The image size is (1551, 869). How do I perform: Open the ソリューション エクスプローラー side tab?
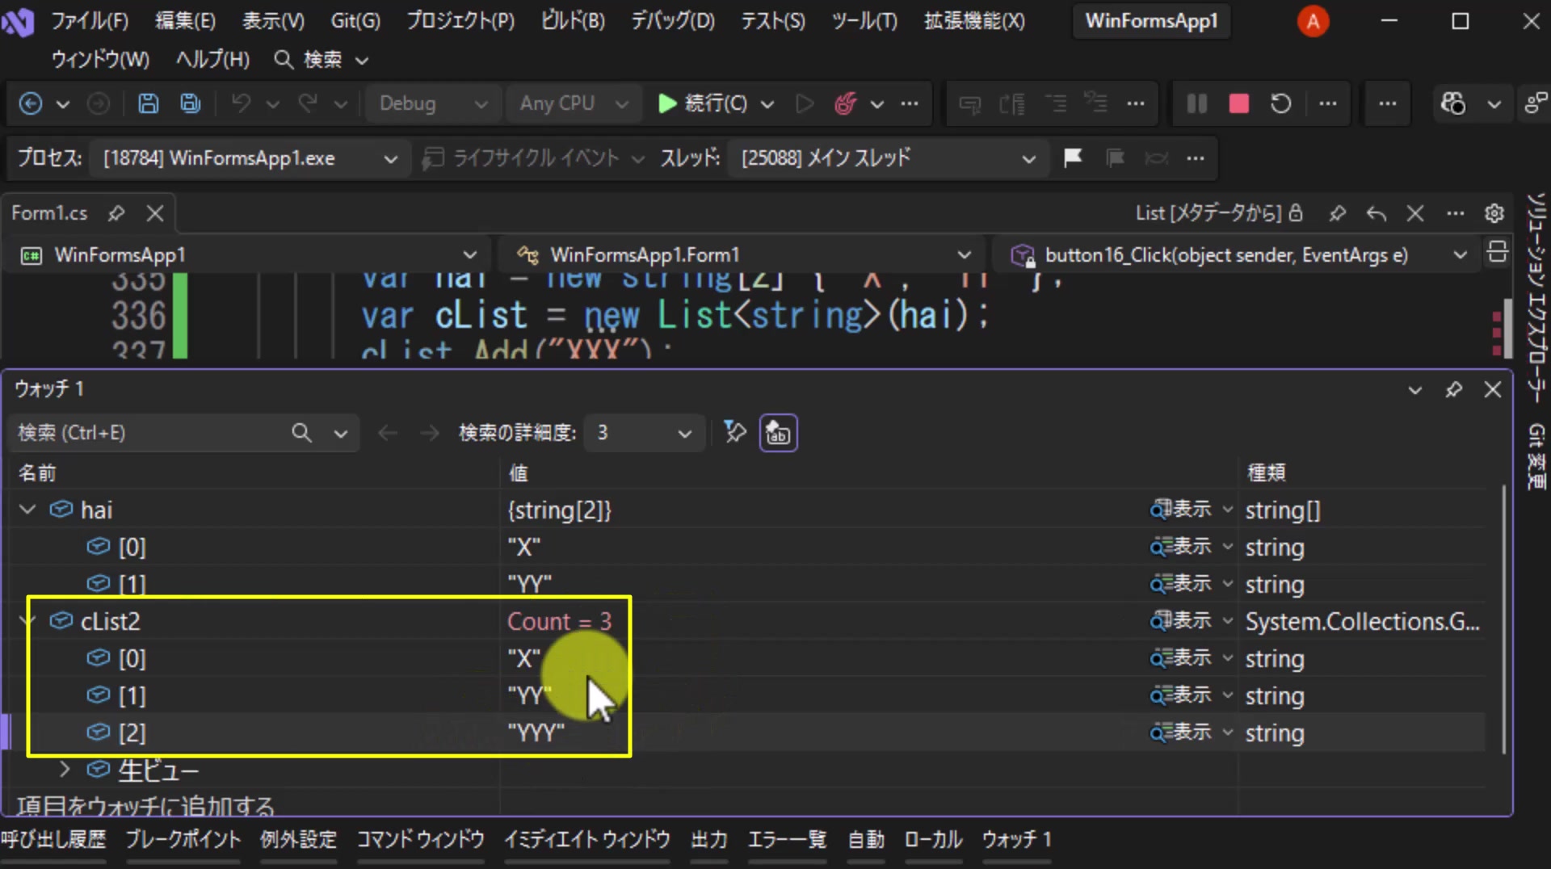(1536, 297)
